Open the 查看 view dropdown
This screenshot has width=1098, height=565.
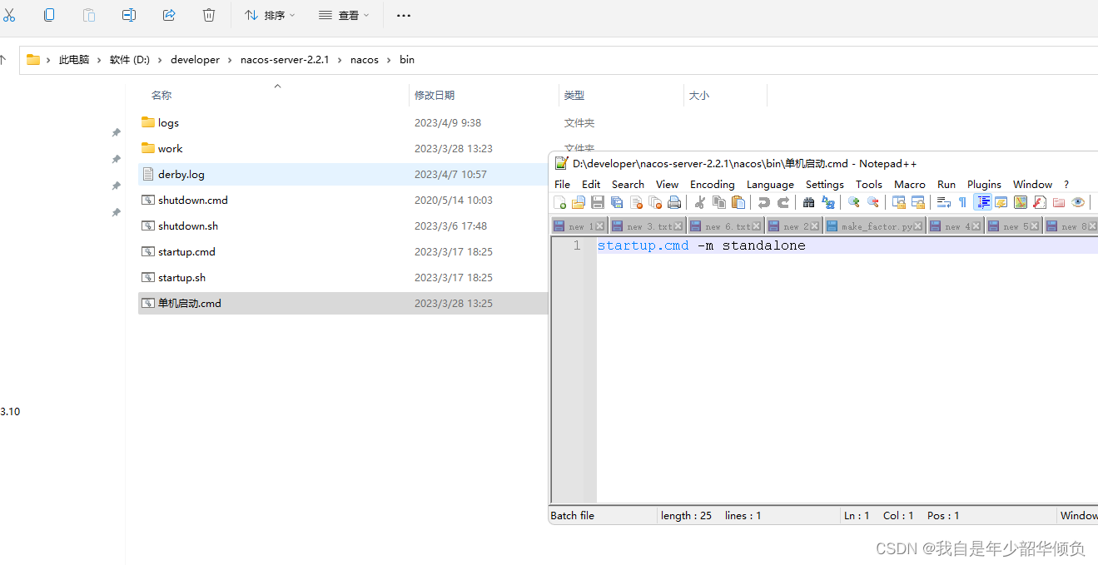(344, 15)
